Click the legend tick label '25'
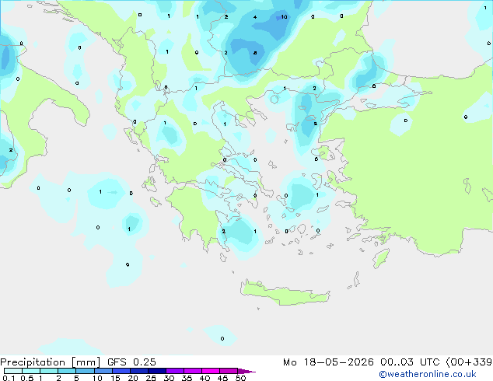This screenshot has width=493, height=381. click(151, 378)
